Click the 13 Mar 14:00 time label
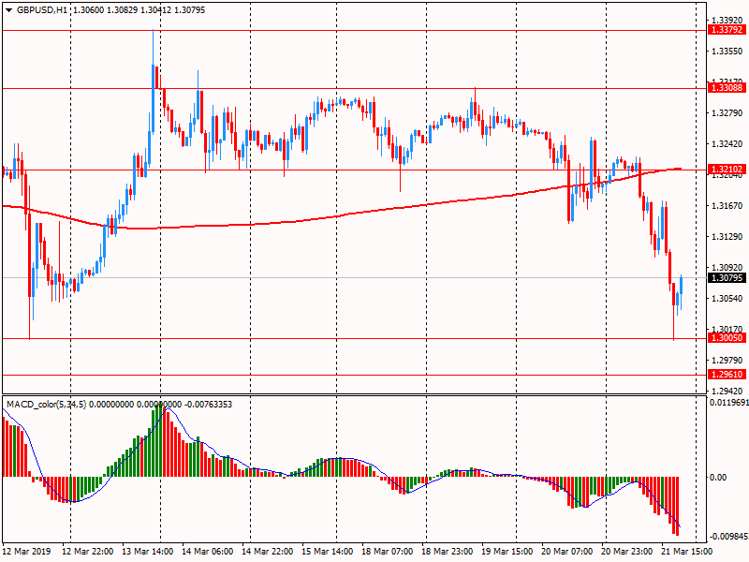 pyautogui.click(x=147, y=552)
